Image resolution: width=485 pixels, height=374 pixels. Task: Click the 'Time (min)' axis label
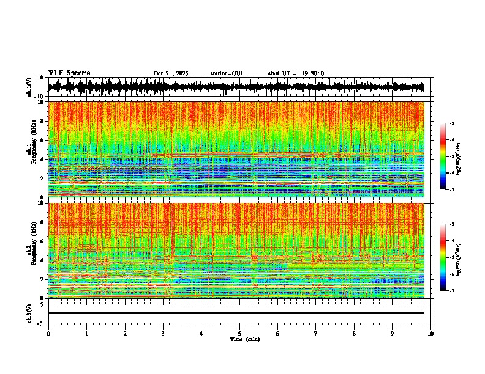(245, 339)
